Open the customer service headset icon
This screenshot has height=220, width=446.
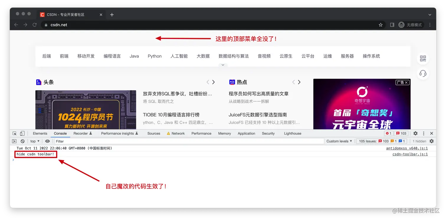423,73
